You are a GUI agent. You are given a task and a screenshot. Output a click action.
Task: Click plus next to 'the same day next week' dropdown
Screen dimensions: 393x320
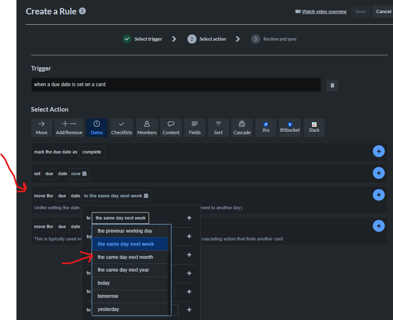point(189,218)
